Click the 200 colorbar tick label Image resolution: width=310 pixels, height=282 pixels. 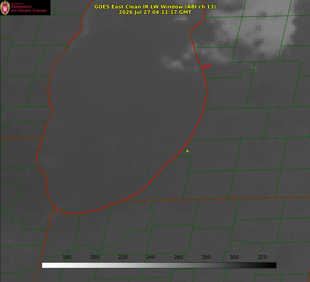coord(95,257)
